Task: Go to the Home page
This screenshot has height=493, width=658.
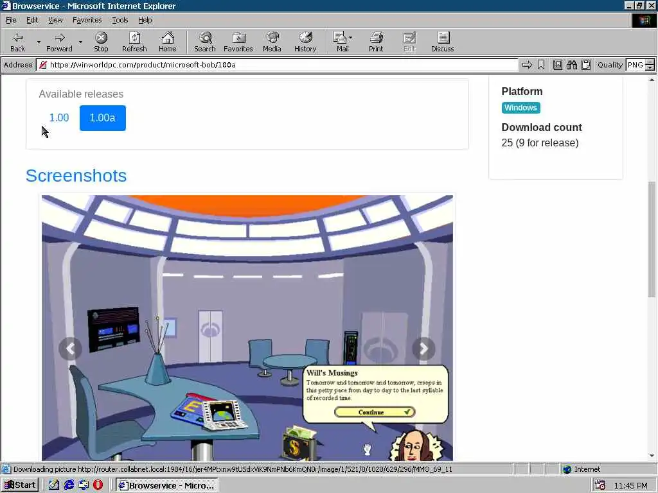Action: pyautogui.click(x=168, y=42)
